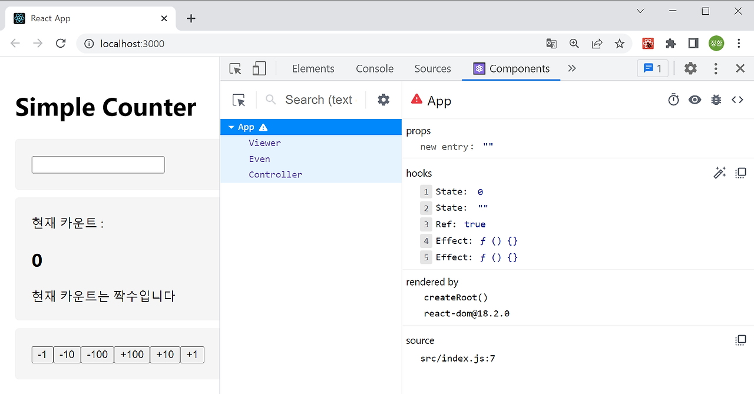The width and height of the screenshot is (754, 394).
Task: Close the DevTools panel
Action: pyautogui.click(x=740, y=68)
